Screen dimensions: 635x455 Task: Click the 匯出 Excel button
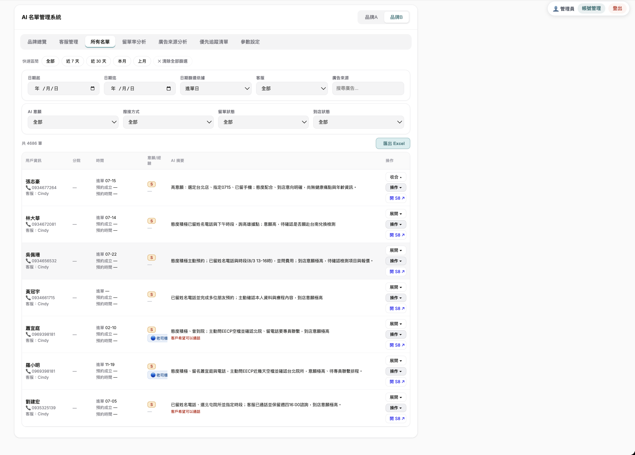(393, 143)
